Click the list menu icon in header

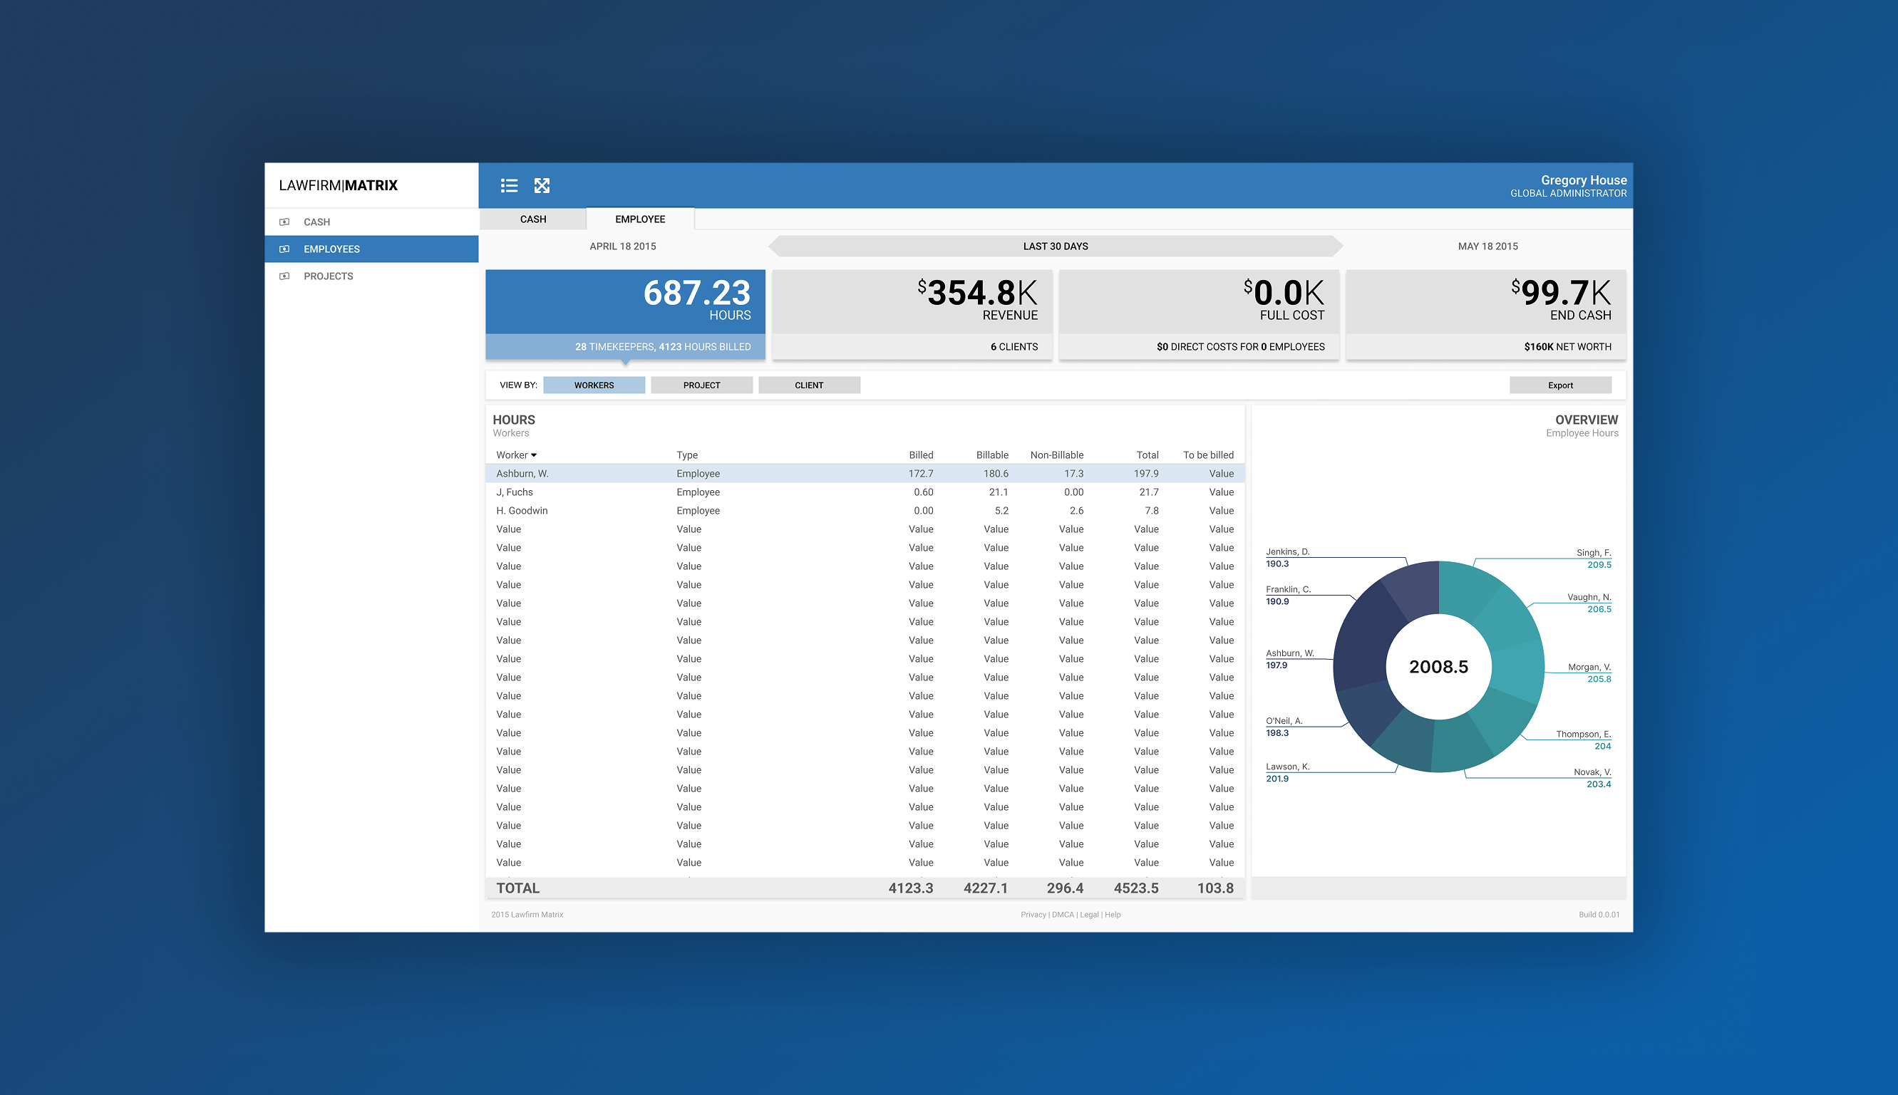click(x=510, y=186)
